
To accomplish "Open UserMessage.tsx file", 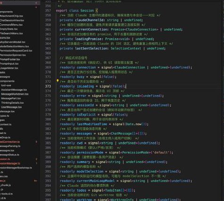I will coord(11,107).
